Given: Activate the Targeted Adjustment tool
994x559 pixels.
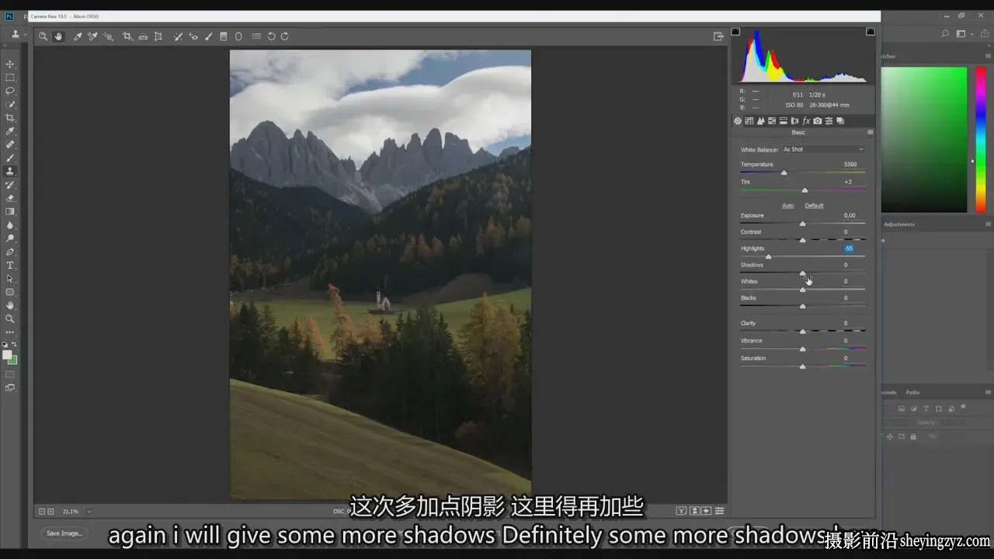Looking at the screenshot, I should 108,36.
